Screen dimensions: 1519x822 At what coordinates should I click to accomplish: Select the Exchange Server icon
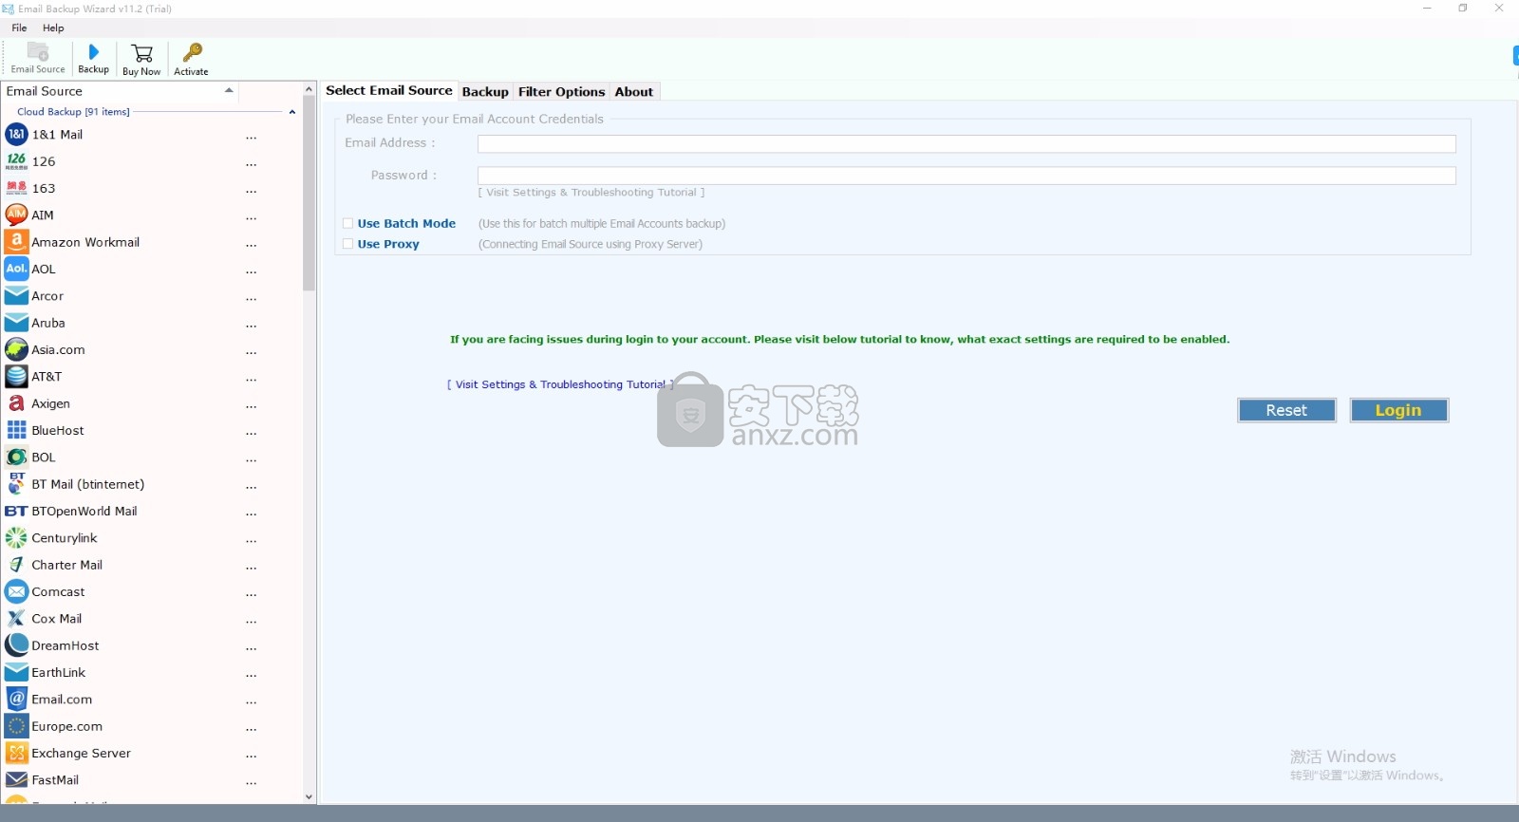(16, 753)
